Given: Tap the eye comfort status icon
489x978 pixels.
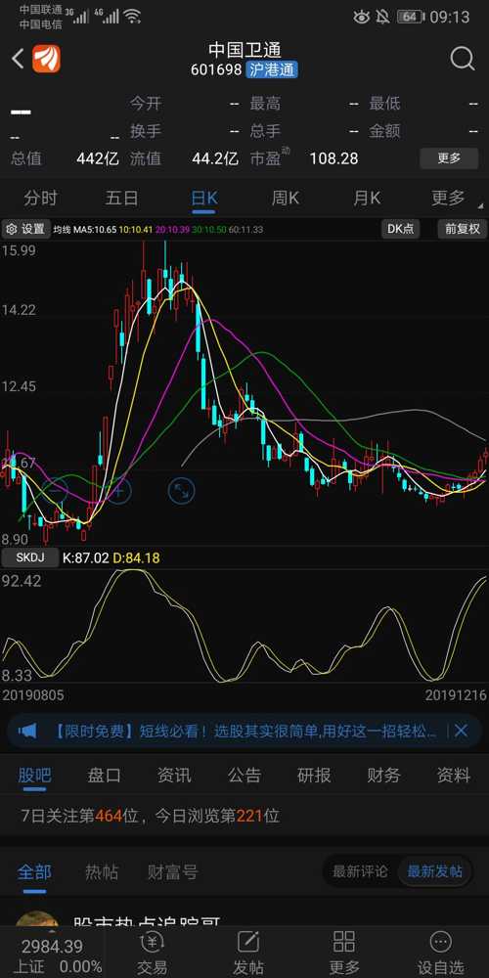Looking at the screenshot, I should [x=361, y=17].
